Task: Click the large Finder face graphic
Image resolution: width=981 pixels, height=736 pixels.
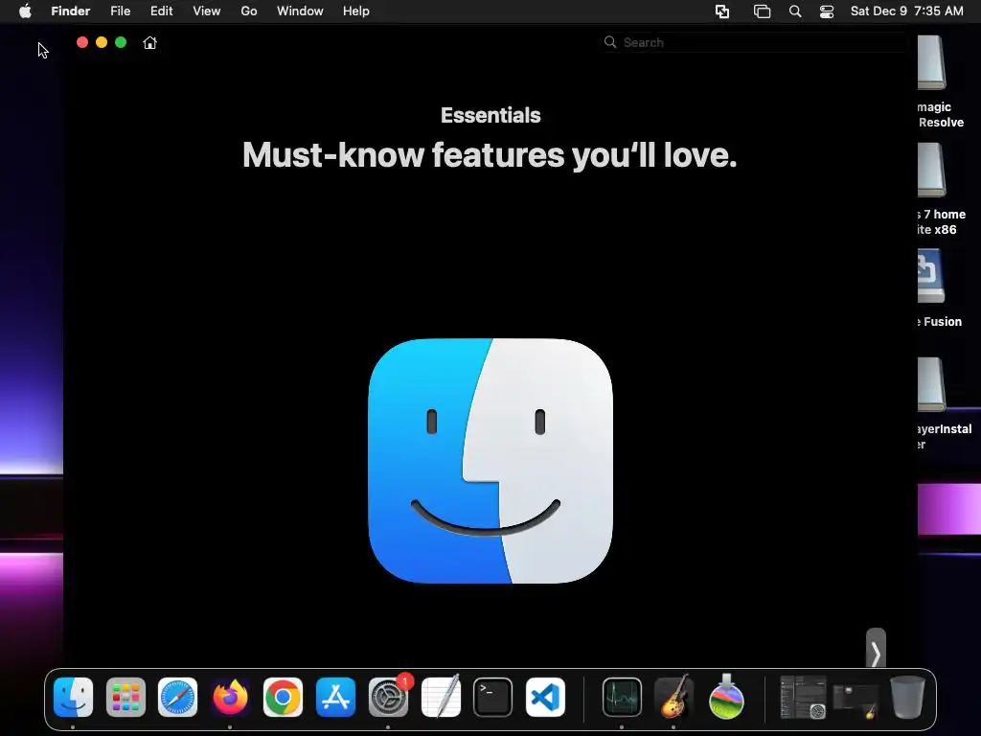Action: pyautogui.click(x=490, y=461)
